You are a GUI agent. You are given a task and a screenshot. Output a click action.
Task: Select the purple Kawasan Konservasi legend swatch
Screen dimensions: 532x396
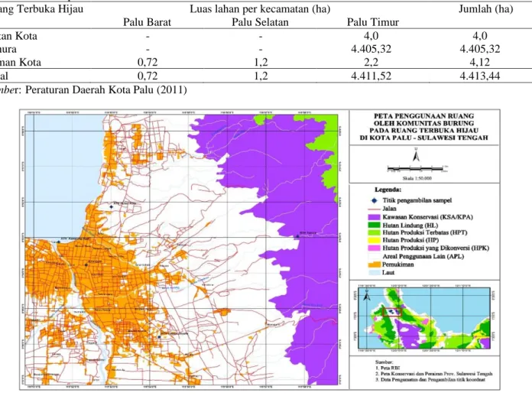click(x=375, y=217)
